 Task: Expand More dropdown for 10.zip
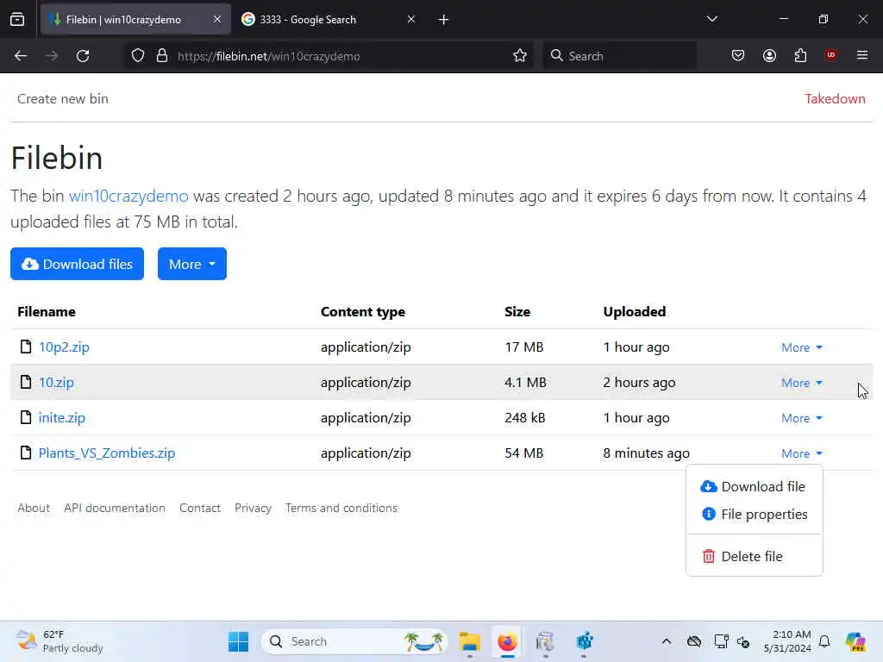801,383
